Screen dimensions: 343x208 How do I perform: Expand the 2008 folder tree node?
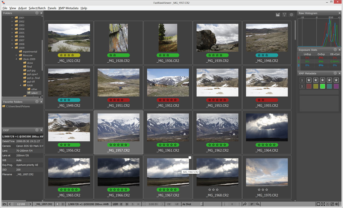tap(12, 44)
